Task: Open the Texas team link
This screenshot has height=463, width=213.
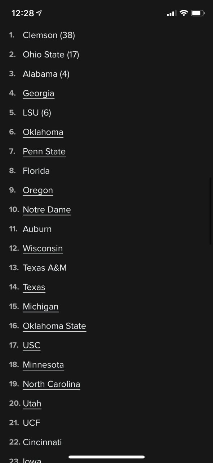Action: pyautogui.click(x=34, y=287)
